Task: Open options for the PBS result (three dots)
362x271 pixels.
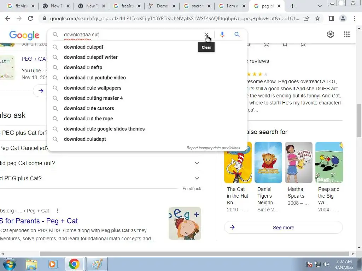Action: click(x=58, y=211)
